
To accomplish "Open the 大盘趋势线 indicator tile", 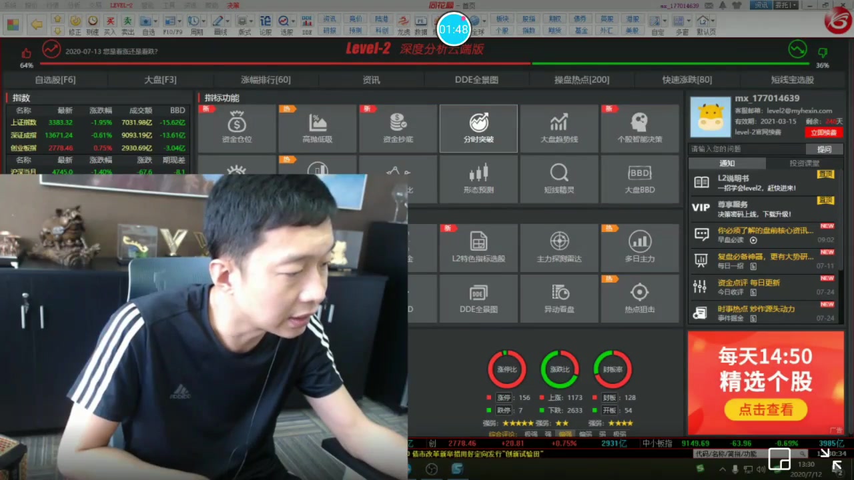I will 559,129.
